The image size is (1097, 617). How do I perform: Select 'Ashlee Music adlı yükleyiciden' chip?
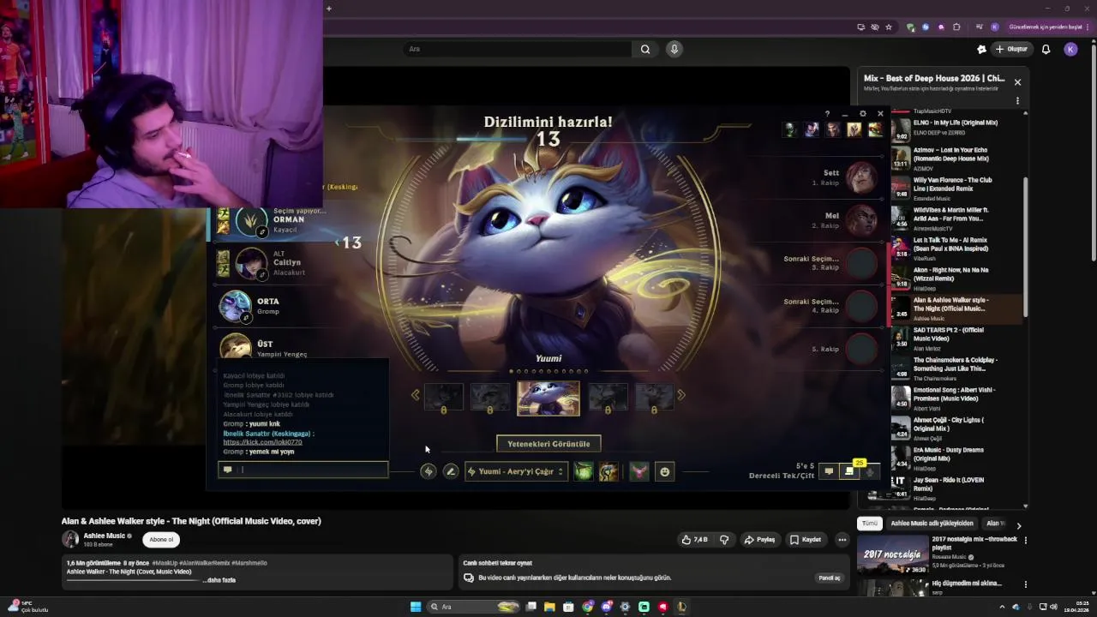pyautogui.click(x=932, y=523)
